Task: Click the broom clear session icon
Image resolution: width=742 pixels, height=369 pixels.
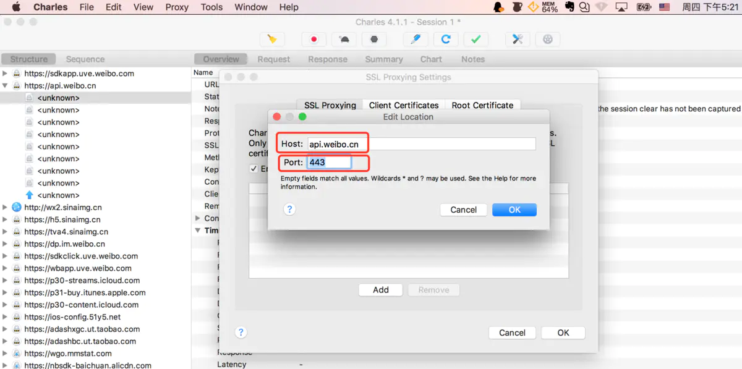Action: pyautogui.click(x=271, y=39)
